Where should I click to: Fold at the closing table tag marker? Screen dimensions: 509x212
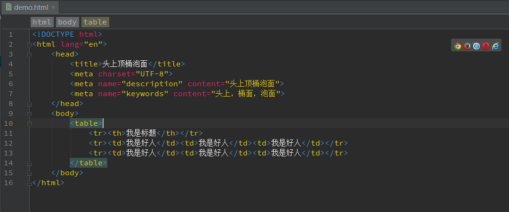tap(30, 163)
